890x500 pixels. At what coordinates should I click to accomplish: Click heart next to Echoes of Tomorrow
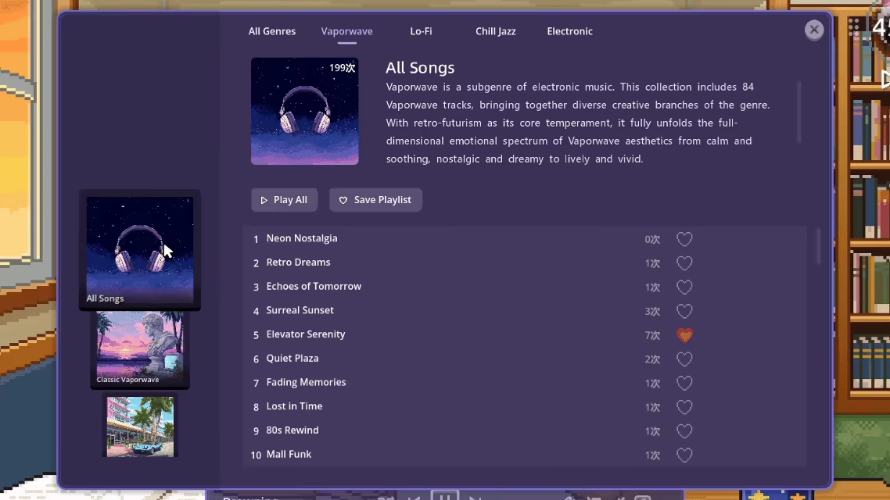pos(684,287)
